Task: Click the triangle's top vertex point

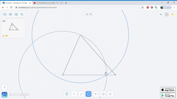Action: coord(80,35)
